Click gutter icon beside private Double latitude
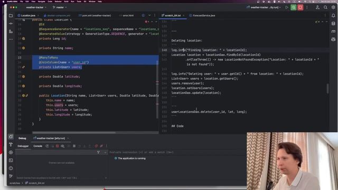338x190 pixels. pos(23,77)
